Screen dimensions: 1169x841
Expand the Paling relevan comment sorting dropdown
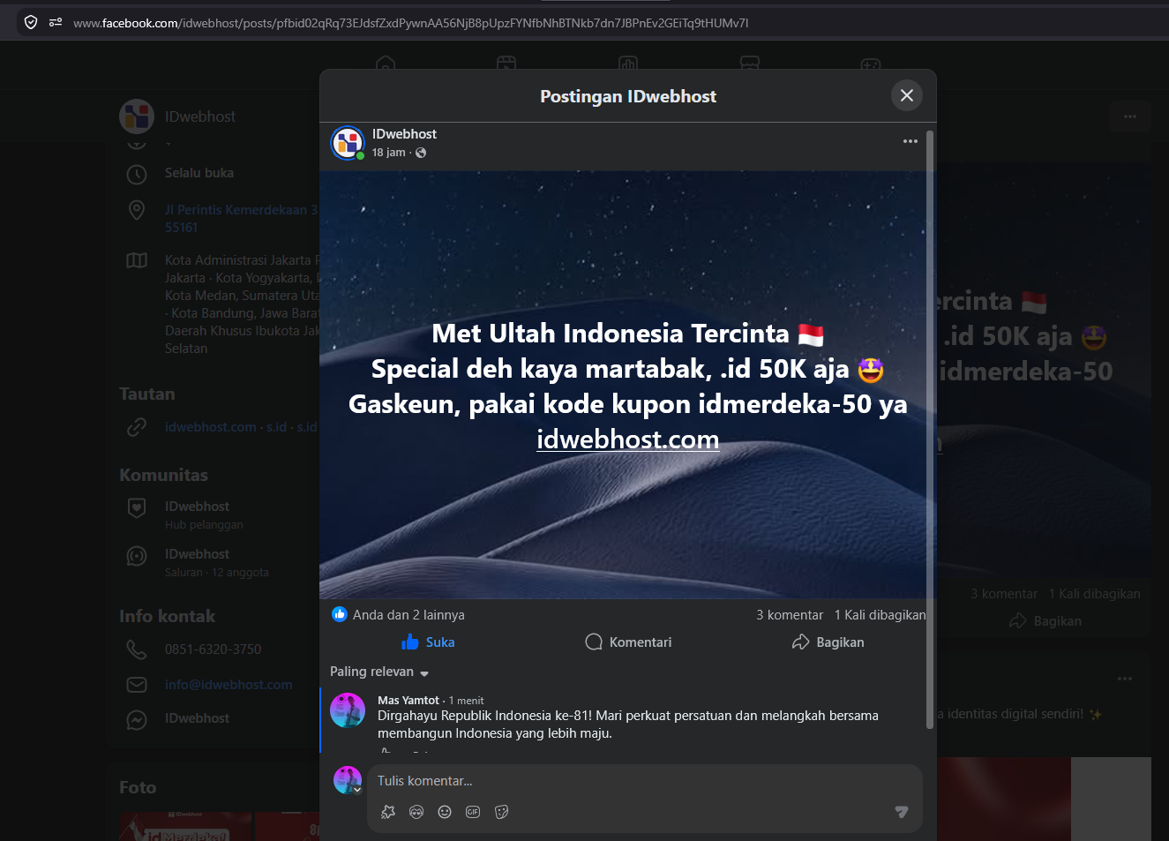(379, 672)
